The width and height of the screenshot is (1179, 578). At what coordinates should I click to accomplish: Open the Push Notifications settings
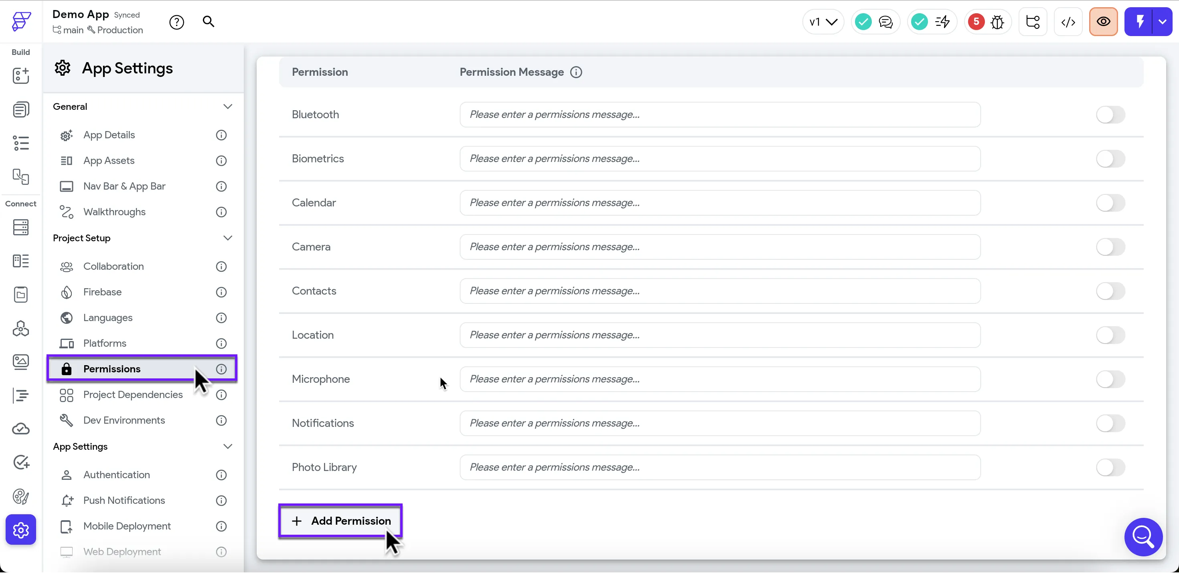click(x=124, y=500)
